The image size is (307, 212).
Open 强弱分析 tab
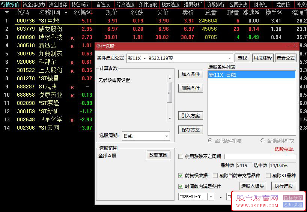(193, 4)
